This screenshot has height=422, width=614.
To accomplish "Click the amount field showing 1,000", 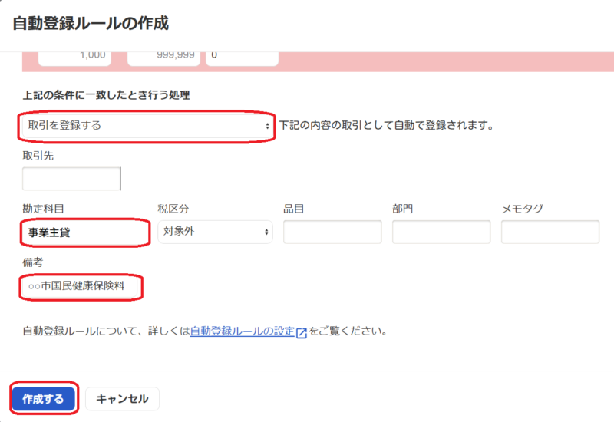I will 74,56.
